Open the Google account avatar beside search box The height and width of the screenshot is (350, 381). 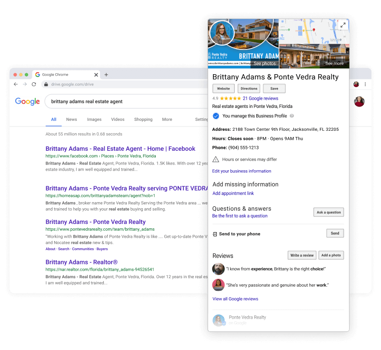point(359,101)
